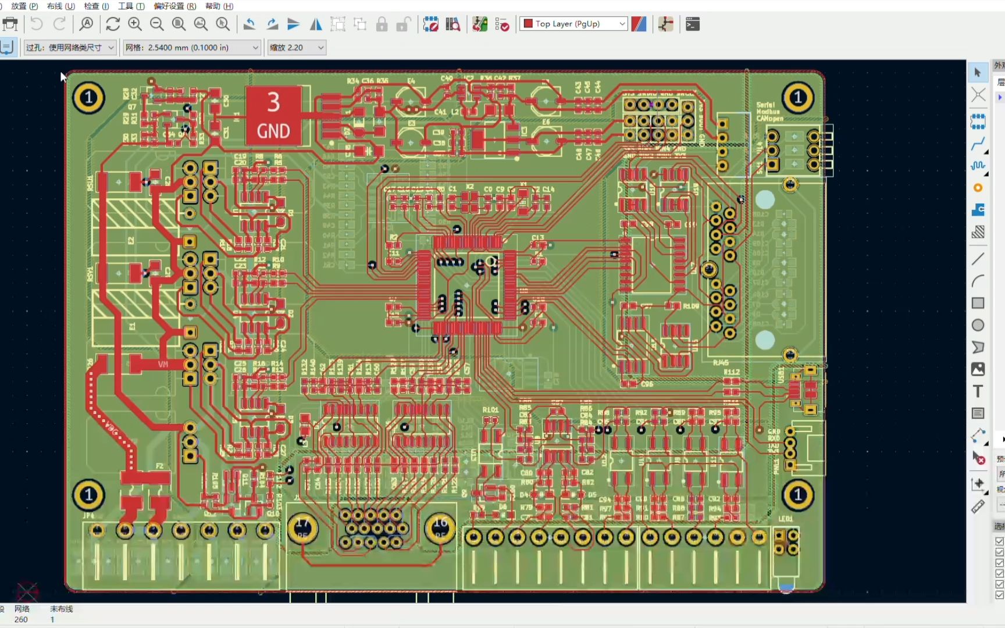Click the red-blue layer pair swatch
This screenshot has height=628, width=1005.
pyautogui.click(x=639, y=24)
